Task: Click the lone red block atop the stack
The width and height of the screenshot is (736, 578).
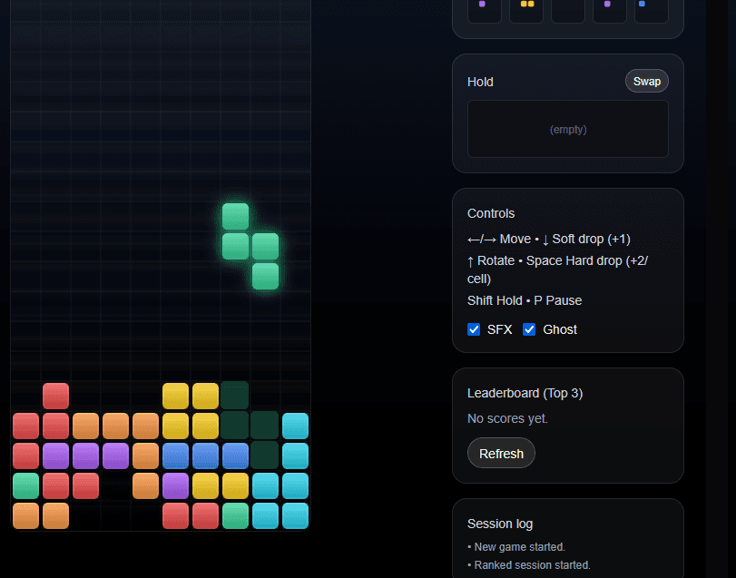Action: 55,396
